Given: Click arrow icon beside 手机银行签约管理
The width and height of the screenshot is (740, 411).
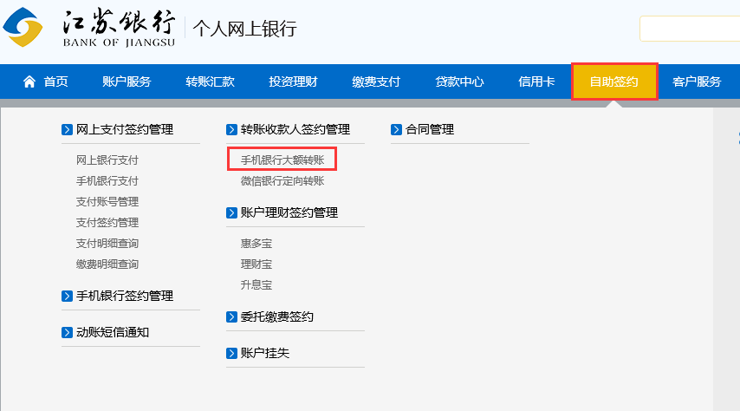Looking at the screenshot, I should (x=67, y=297).
